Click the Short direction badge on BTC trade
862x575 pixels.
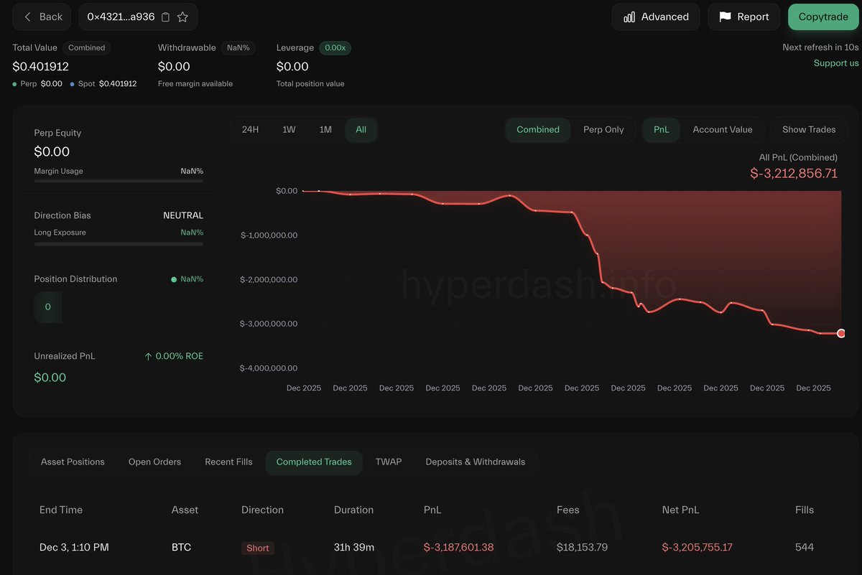258,548
